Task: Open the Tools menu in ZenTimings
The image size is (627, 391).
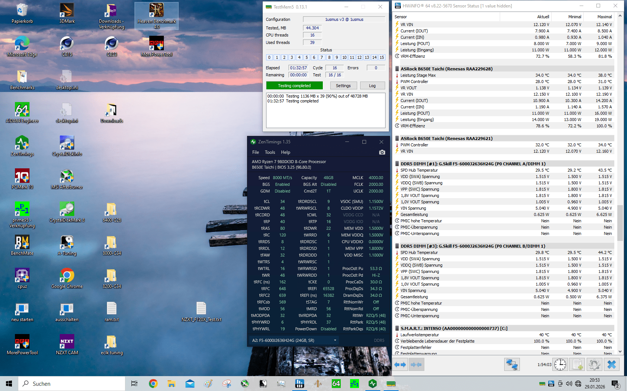Action: click(x=270, y=152)
